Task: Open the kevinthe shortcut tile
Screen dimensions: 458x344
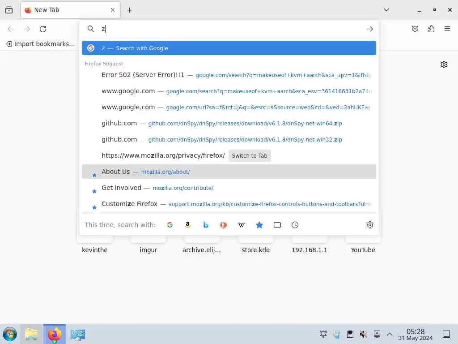Action: pos(95,245)
